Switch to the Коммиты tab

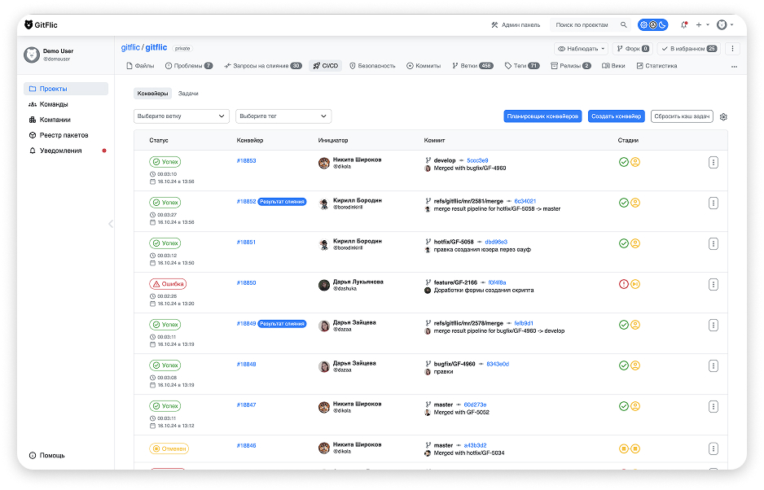click(424, 66)
